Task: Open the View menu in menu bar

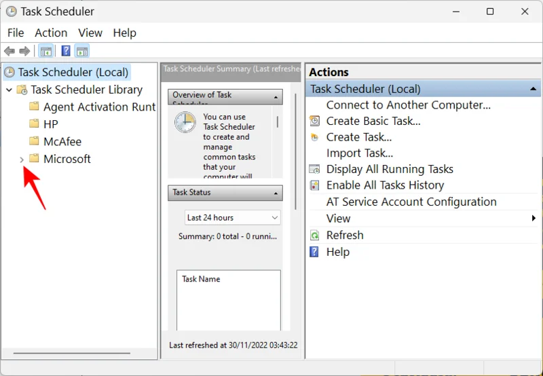Action: click(90, 33)
